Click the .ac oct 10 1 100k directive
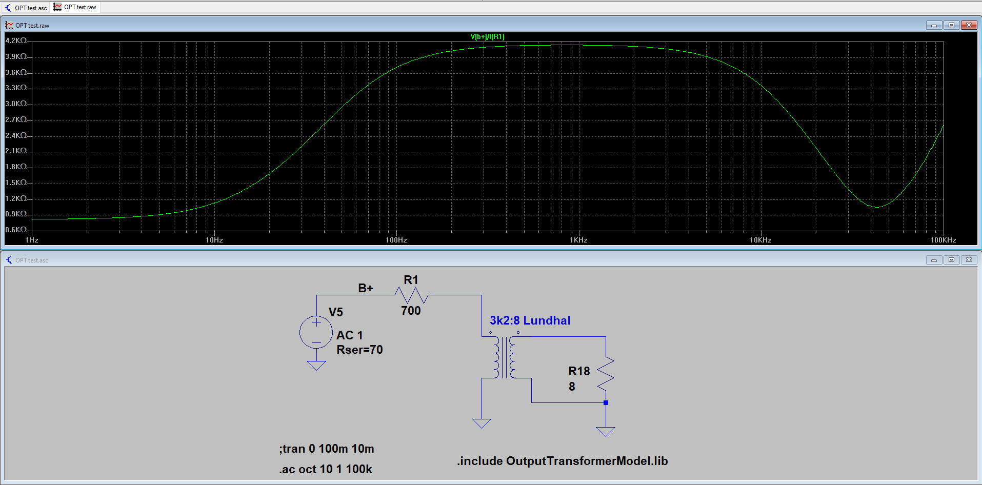Image resolution: width=982 pixels, height=485 pixels. pos(326,469)
